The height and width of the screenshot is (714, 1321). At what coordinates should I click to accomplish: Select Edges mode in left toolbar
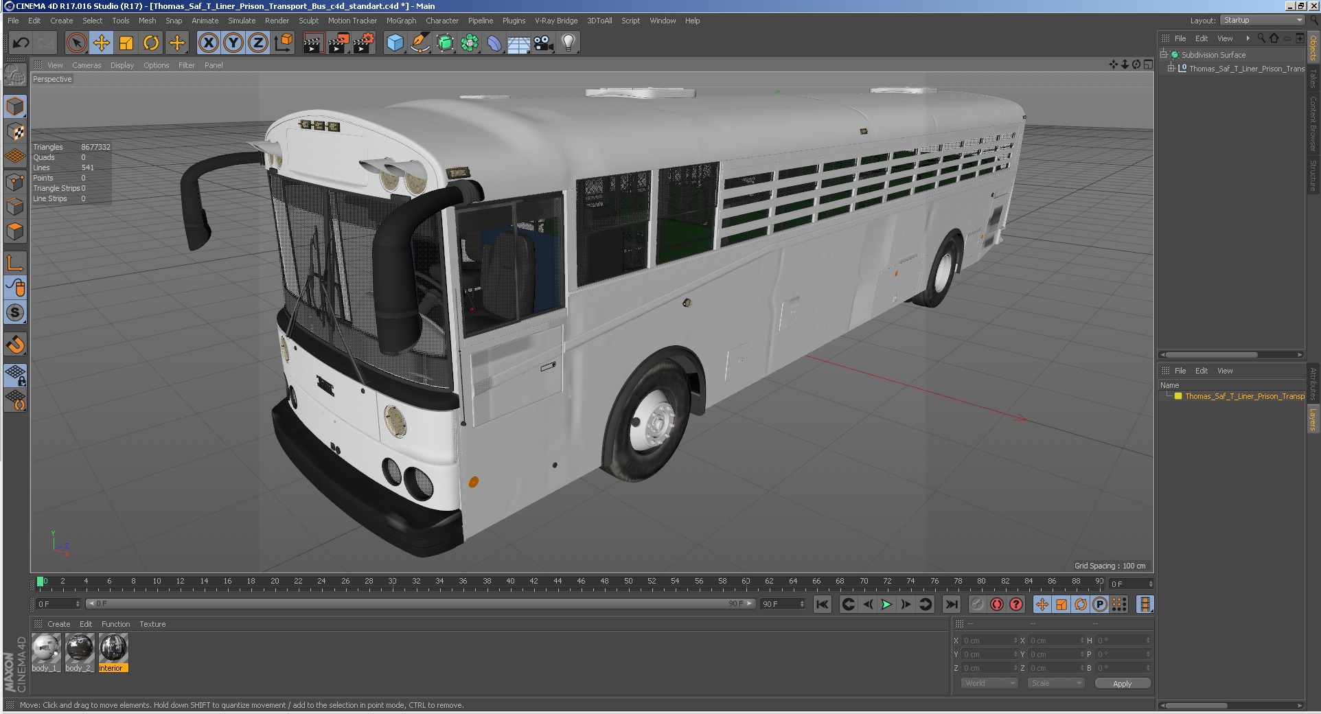(15, 207)
